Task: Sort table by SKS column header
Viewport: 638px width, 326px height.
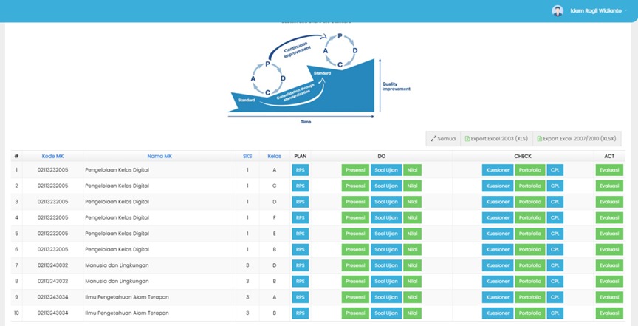Action: pos(247,156)
